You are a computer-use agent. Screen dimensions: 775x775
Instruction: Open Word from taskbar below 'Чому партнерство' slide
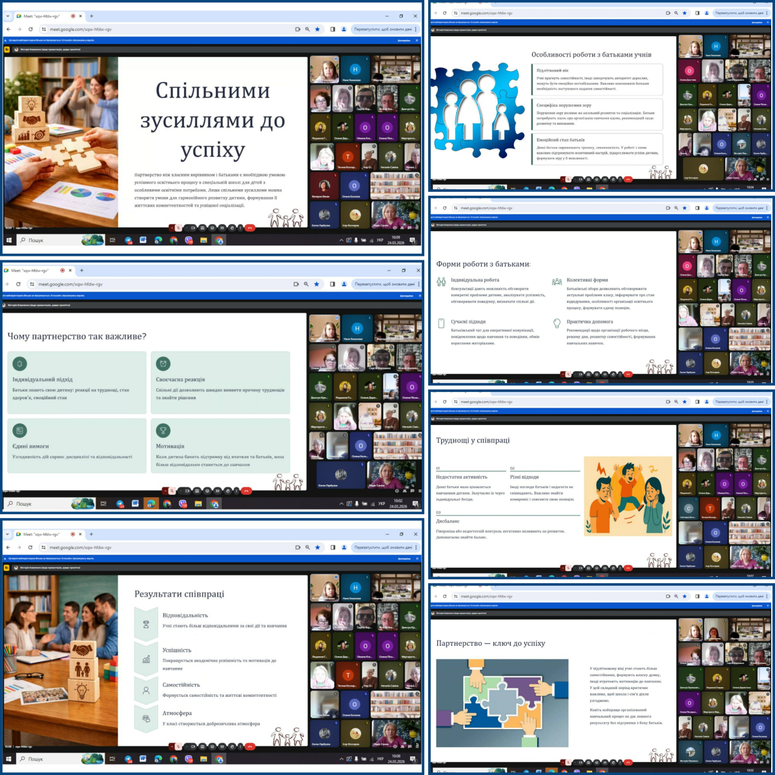136,504
